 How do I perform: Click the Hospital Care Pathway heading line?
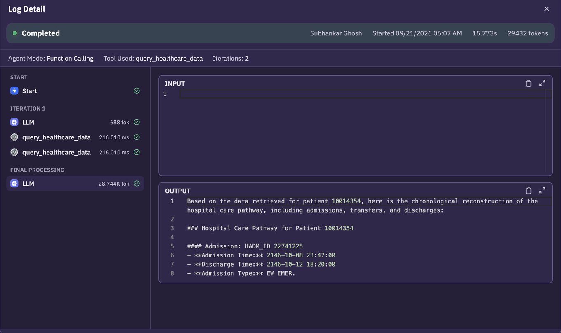coord(270,228)
